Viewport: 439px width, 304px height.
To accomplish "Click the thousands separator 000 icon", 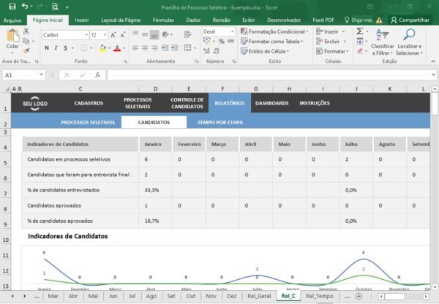I will (231, 41).
